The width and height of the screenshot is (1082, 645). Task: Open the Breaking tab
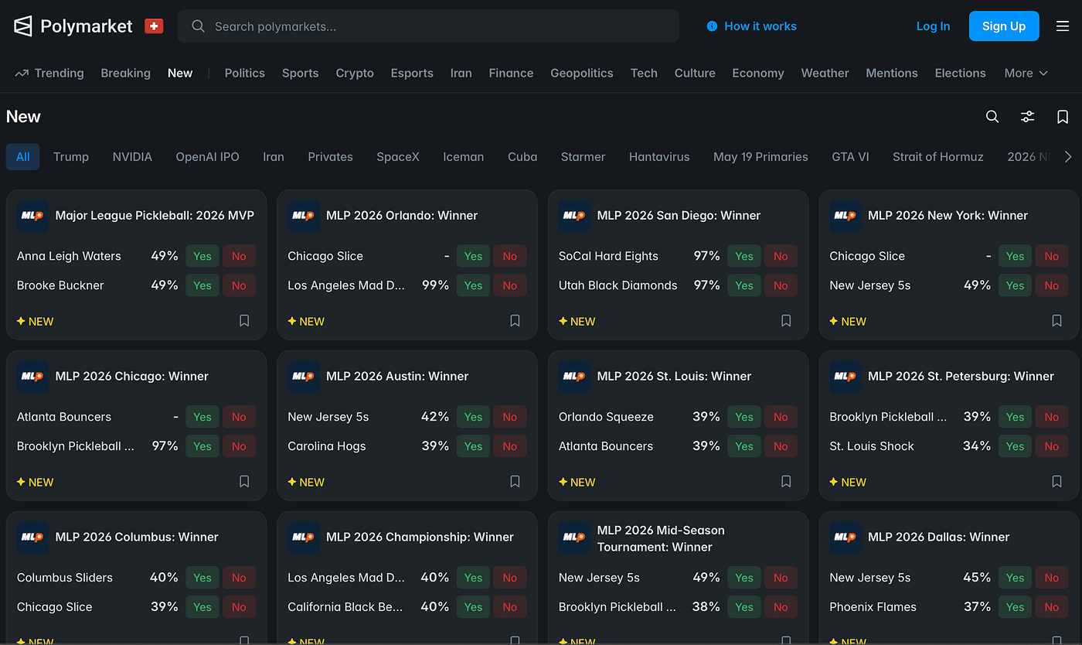tap(125, 73)
